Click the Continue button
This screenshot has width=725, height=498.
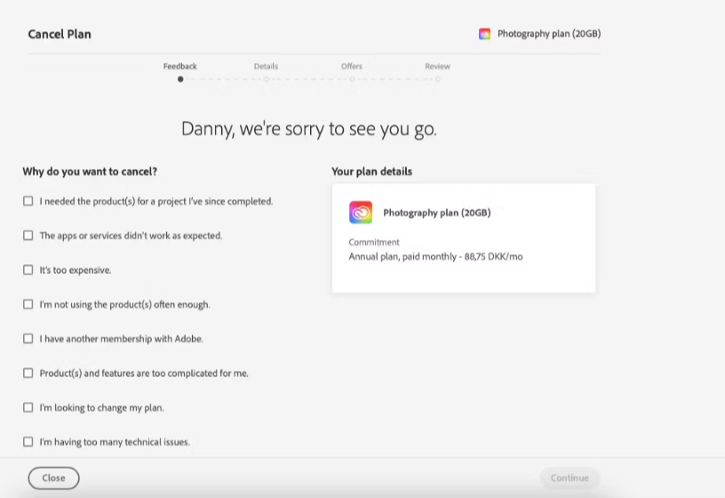coord(570,478)
